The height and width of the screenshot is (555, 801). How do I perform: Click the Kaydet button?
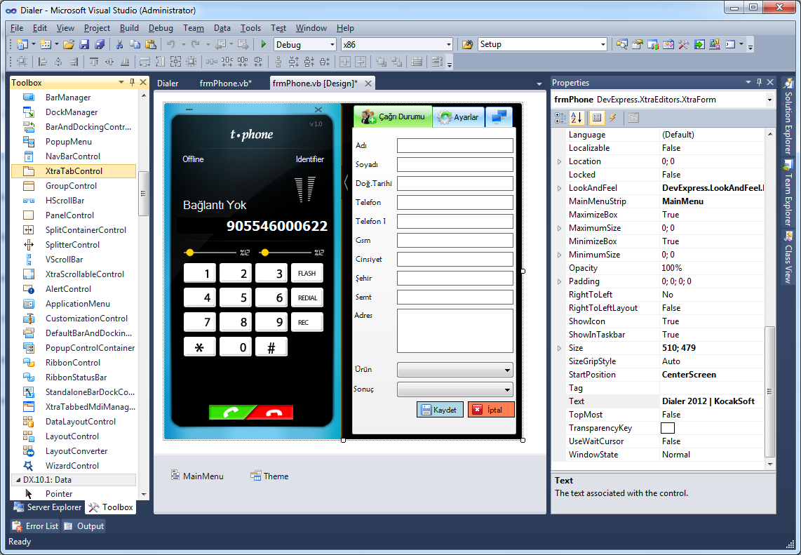pyautogui.click(x=439, y=410)
